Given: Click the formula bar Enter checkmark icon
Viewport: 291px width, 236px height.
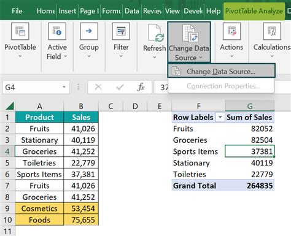Looking at the screenshot, I should [120, 87].
